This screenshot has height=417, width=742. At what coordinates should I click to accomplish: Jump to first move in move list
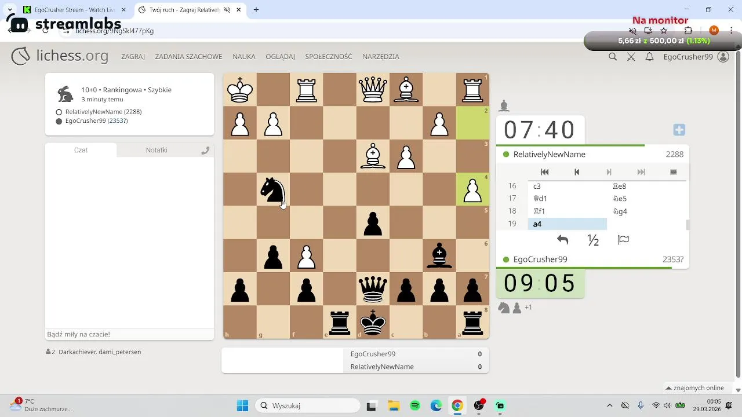[x=544, y=172]
